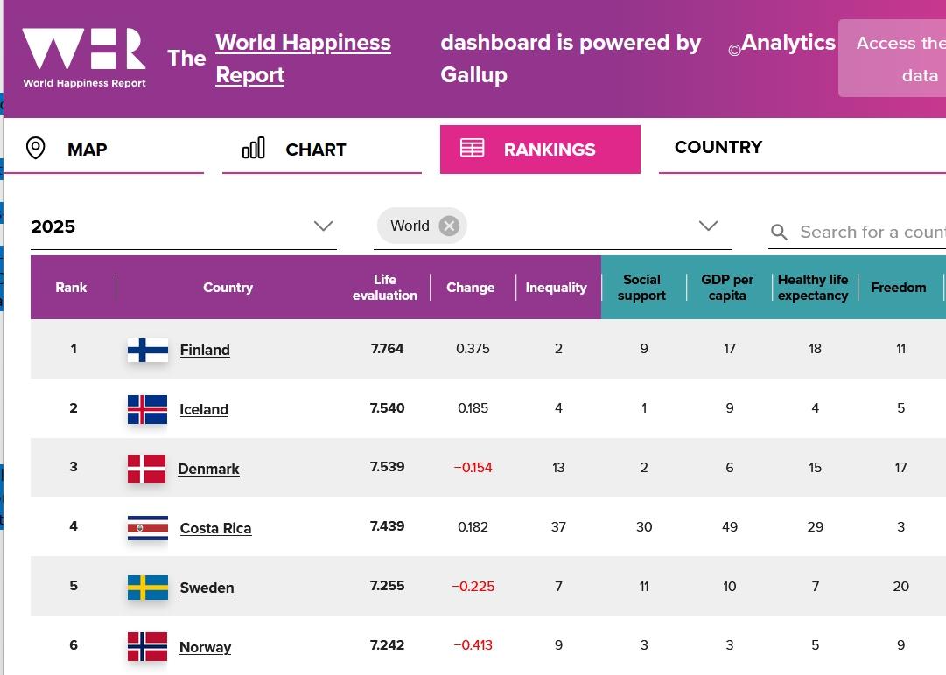Click the Search for a country field
946x675 pixels.
871,233
